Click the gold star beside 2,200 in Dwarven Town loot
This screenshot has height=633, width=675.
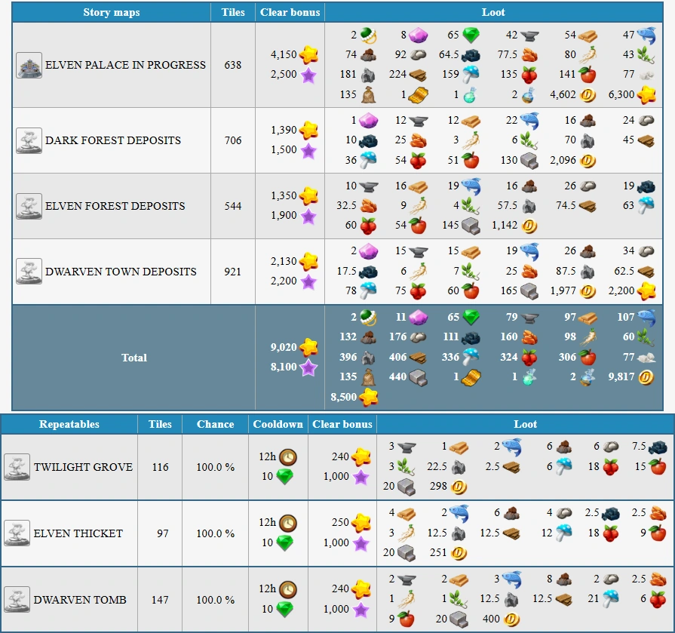coord(646,291)
